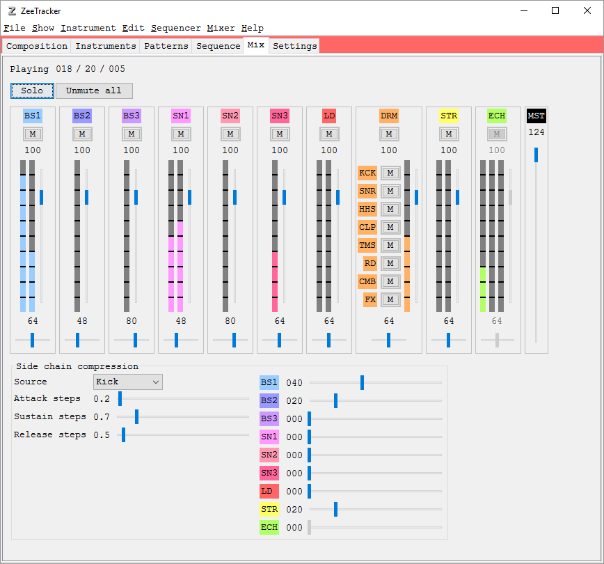Mute the FX drum part

[390, 299]
